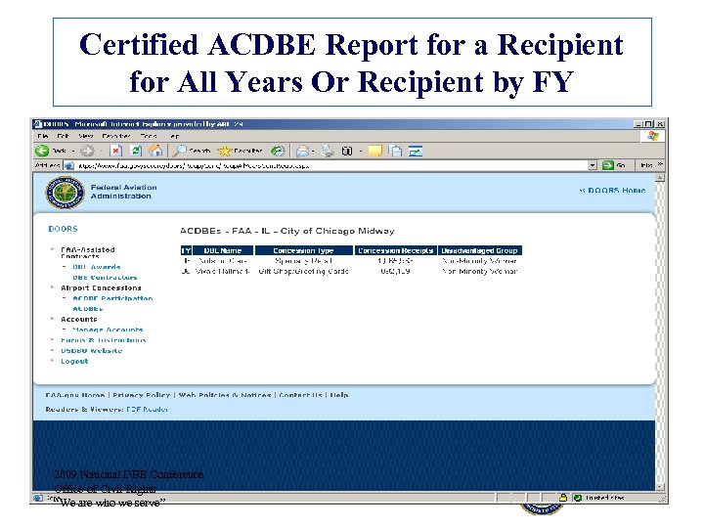Sort by Concession Receipts column header
Viewport: 704px width, 528px height.
pyautogui.click(x=396, y=250)
